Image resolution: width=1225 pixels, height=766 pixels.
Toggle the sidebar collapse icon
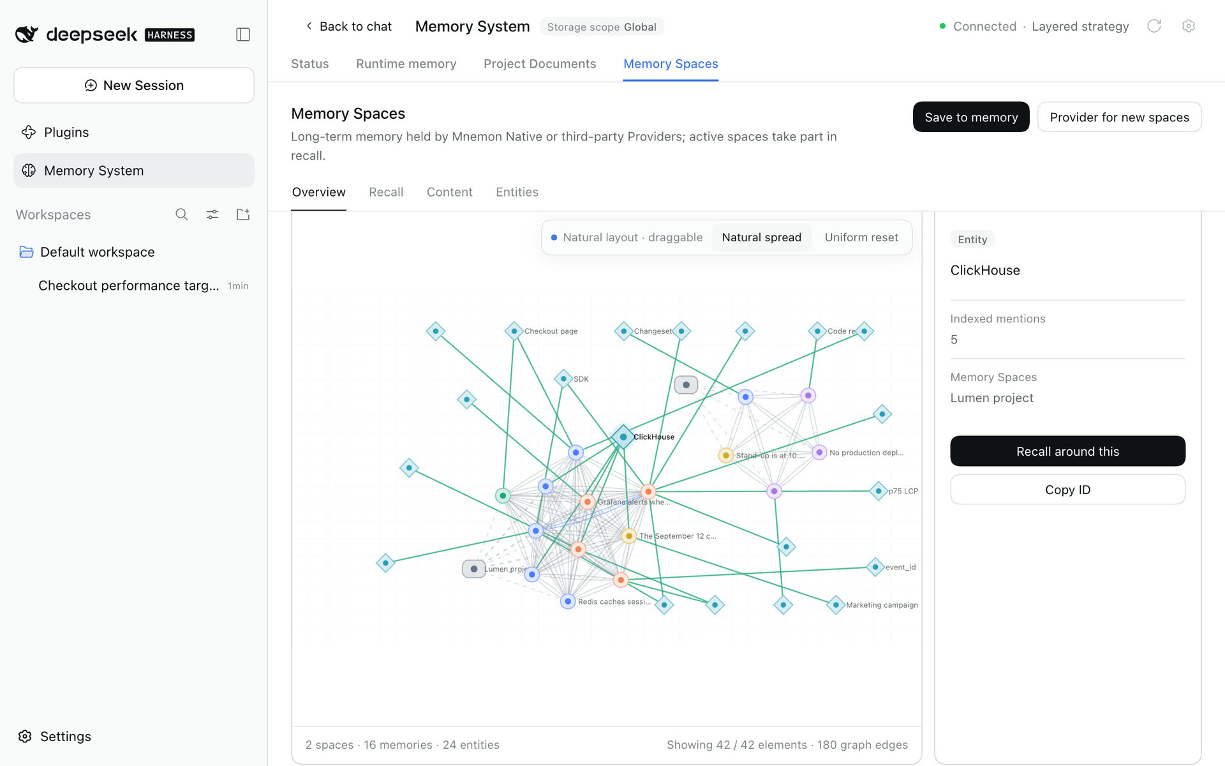[243, 34]
